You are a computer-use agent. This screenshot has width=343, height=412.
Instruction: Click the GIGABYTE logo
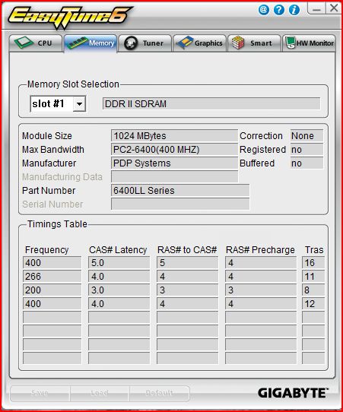click(x=293, y=393)
